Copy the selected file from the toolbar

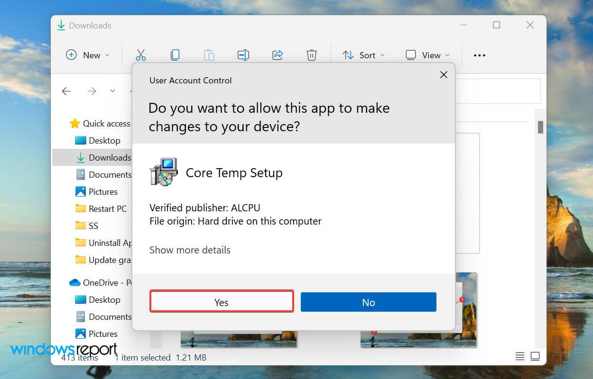click(x=175, y=55)
